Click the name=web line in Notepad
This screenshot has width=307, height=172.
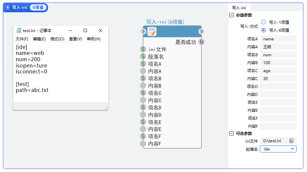30,53
